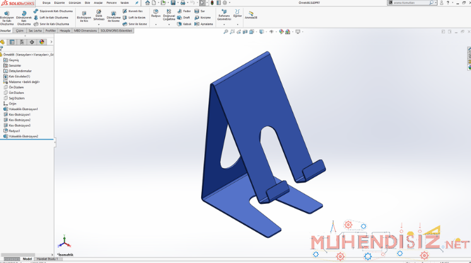471x263 pixels.
Task: Open the DisplayManager color wheel tab icon
Action: [42, 42]
